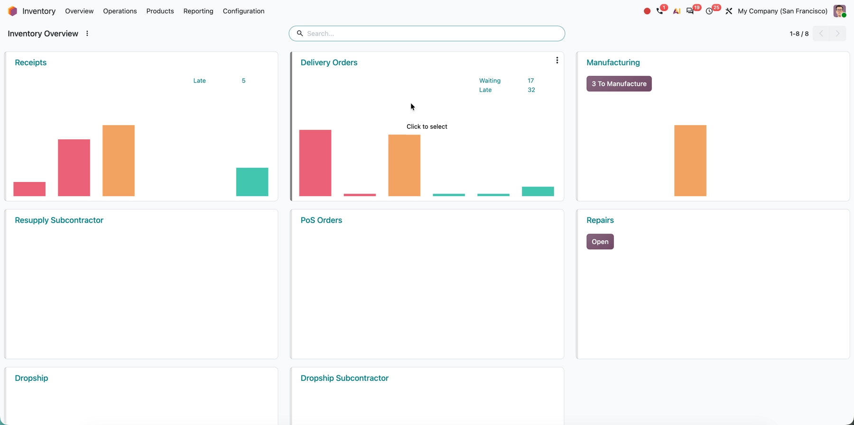Open the Dropship Subcontractor card title
Image resolution: width=854 pixels, height=425 pixels.
tap(344, 378)
